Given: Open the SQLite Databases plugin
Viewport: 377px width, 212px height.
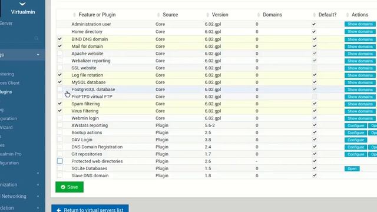Looking at the screenshot, I should pyautogui.click(x=352, y=169).
